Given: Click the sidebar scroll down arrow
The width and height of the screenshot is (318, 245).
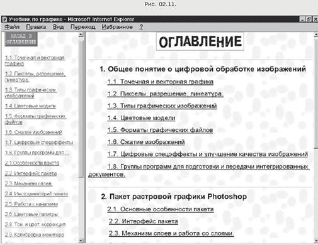Looking at the screenshot, I should pos(81,241).
